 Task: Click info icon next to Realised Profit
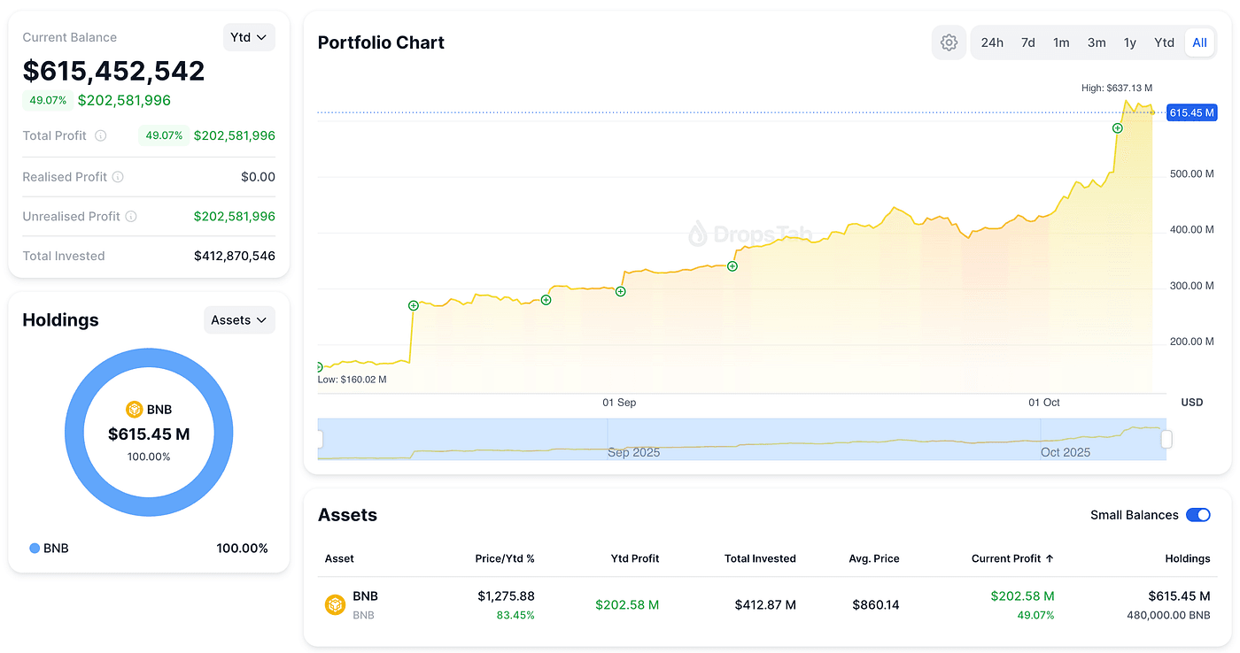pyautogui.click(x=118, y=177)
